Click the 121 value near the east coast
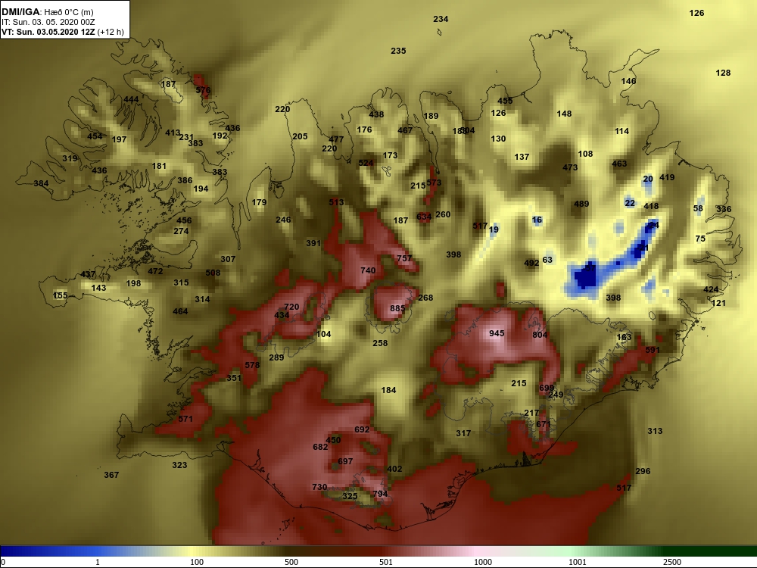 [718, 304]
